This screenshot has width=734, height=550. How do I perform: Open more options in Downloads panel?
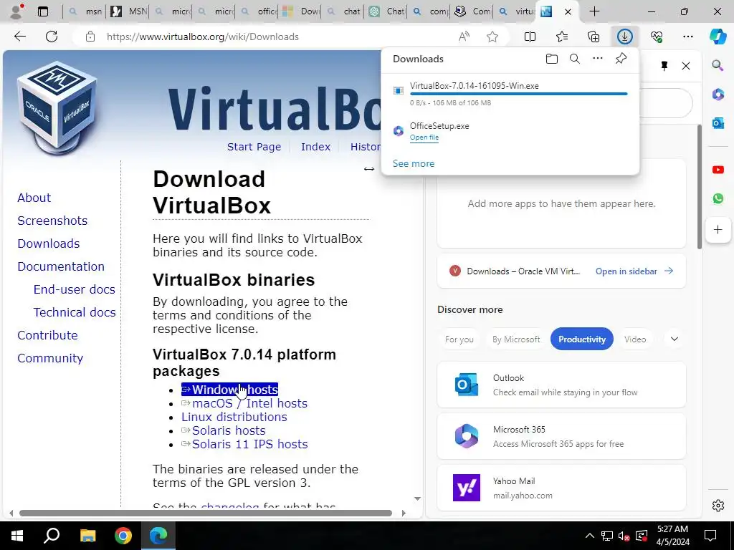598,59
